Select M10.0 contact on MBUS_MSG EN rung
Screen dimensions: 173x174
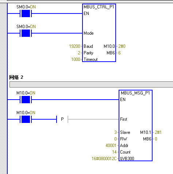point(26,100)
